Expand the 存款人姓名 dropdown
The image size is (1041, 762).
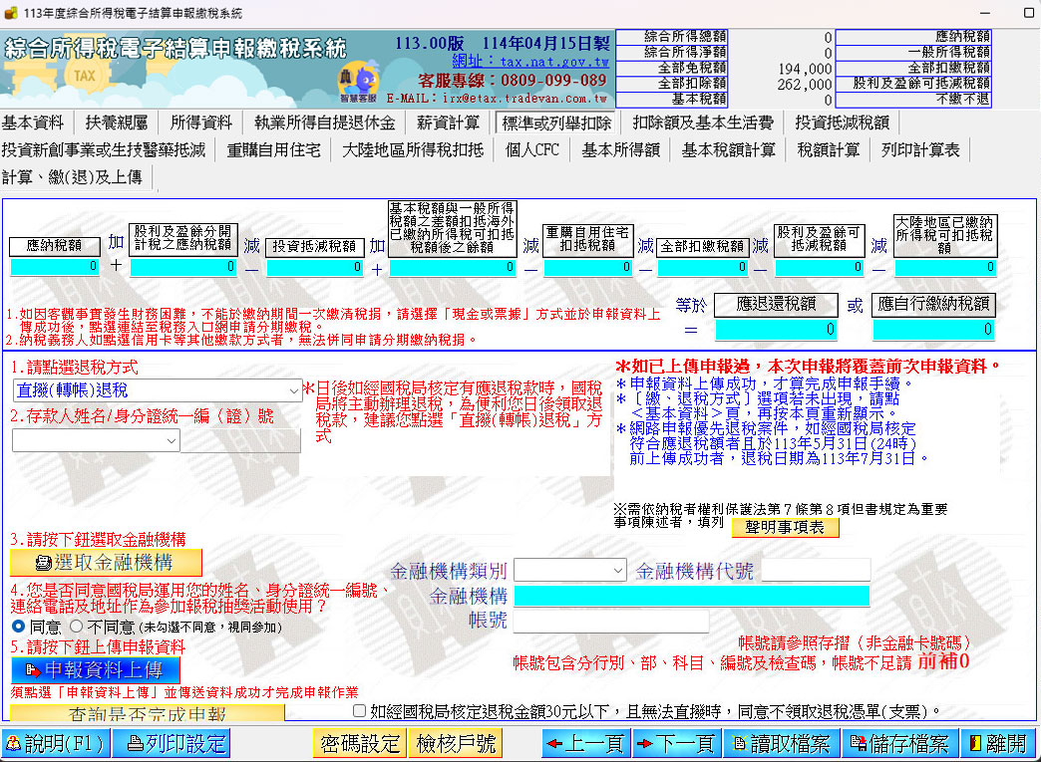pos(97,440)
